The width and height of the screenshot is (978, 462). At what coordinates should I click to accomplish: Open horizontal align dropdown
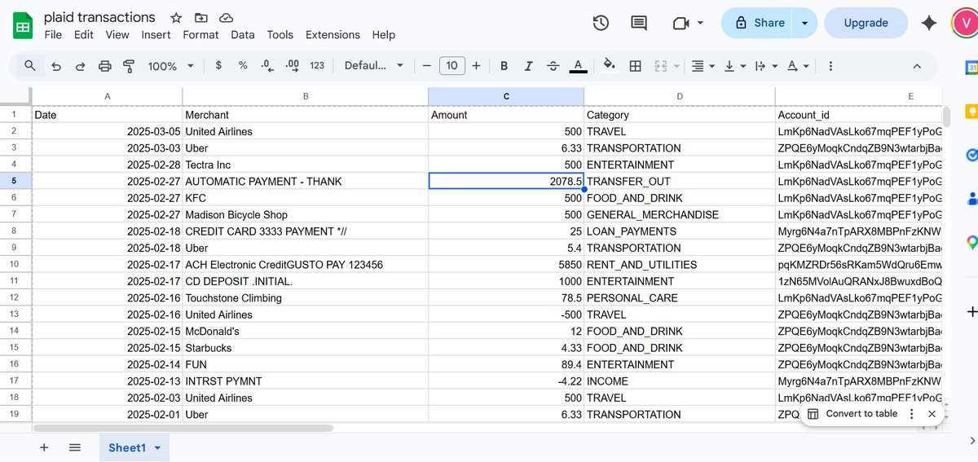703,66
